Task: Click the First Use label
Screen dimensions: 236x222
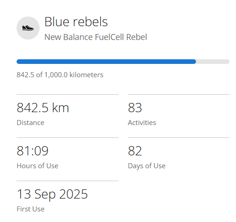Action: pos(30,209)
